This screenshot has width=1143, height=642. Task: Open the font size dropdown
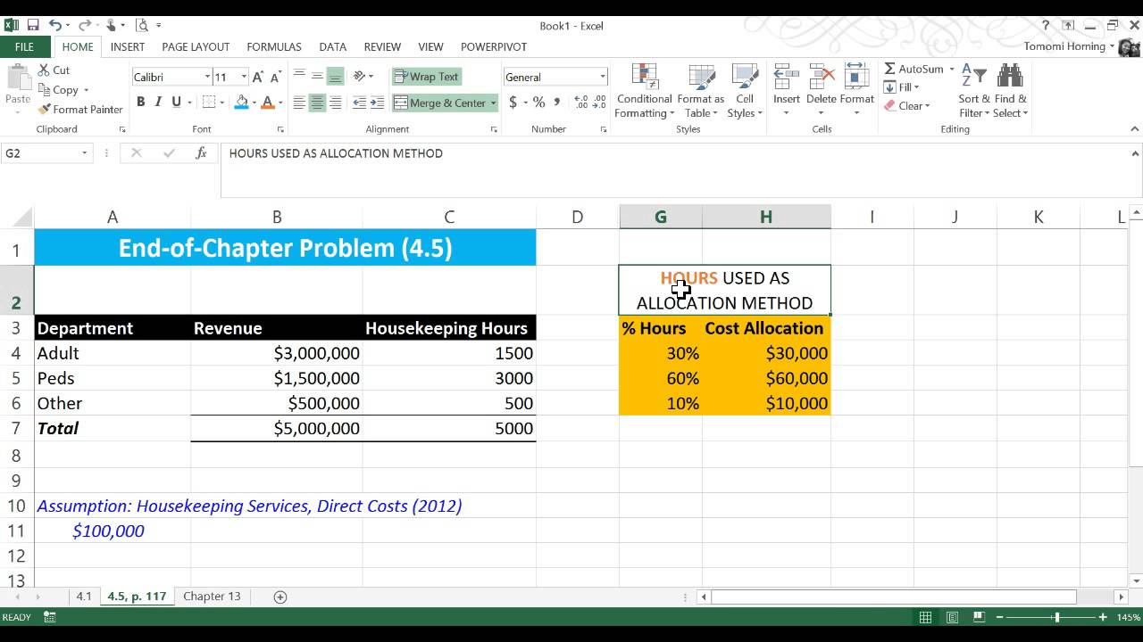click(243, 78)
